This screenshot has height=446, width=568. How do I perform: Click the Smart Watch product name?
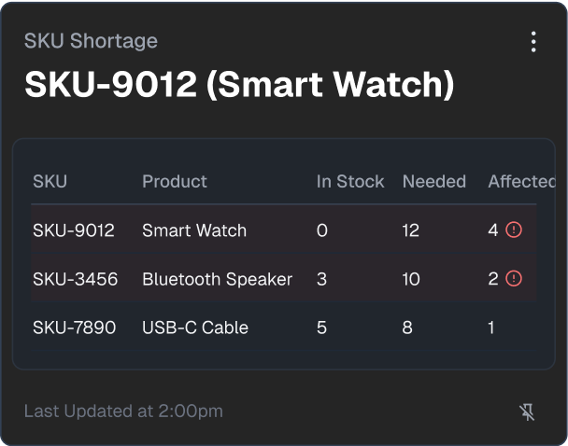pyautogui.click(x=194, y=230)
